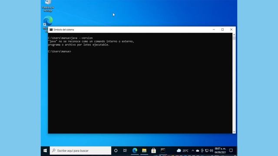Screen dimensions: 278x156
Task: Click the USB safely remove tray icon
Action: [x=202, y=151]
